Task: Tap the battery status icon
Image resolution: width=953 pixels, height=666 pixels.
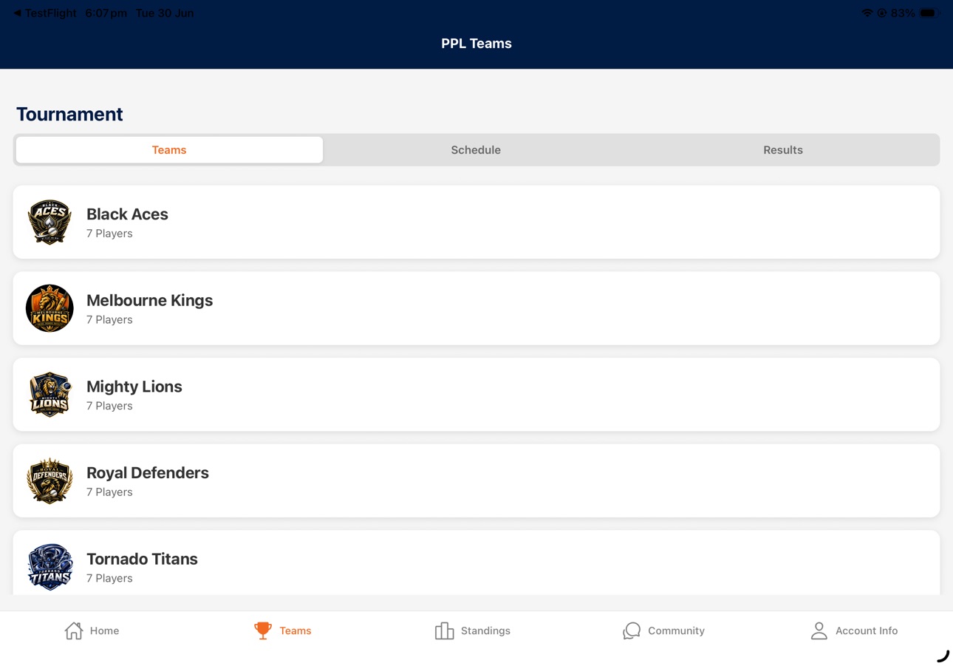Action: coord(929,13)
